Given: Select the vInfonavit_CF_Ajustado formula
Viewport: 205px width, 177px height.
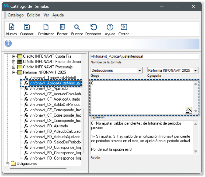Looking at the screenshot, I should pyautogui.click(x=49, y=88).
